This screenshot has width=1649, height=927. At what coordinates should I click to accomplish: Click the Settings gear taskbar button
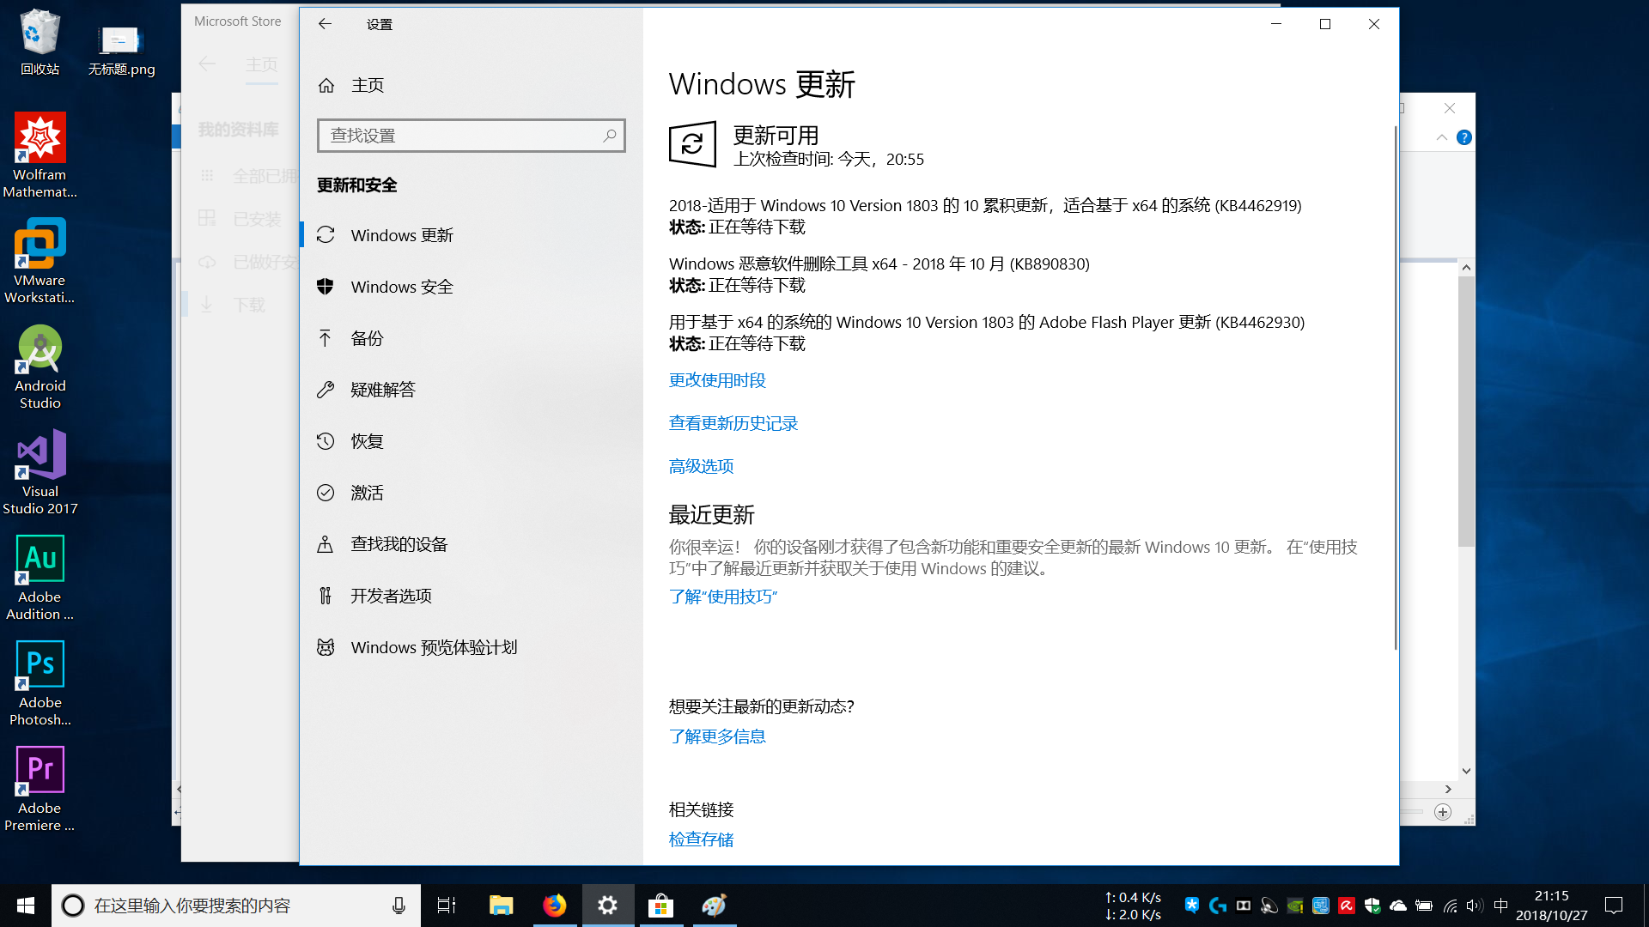coord(608,906)
